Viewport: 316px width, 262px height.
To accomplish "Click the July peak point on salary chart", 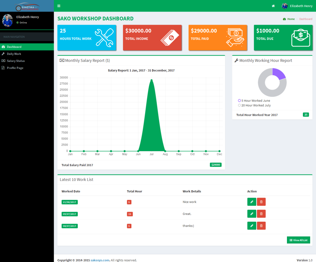I will (151, 80).
